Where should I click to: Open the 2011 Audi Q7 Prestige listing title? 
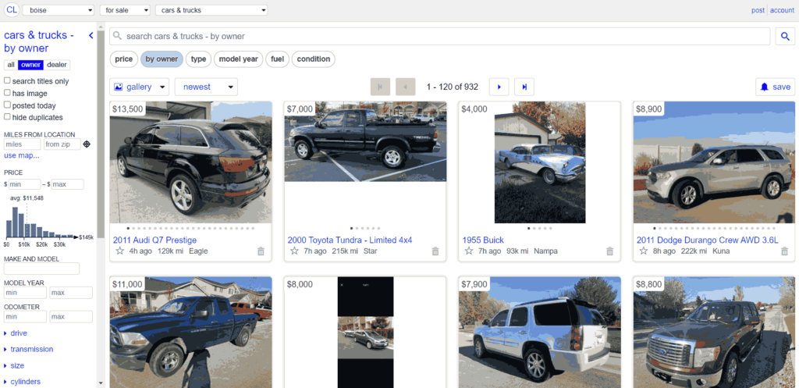click(x=154, y=240)
